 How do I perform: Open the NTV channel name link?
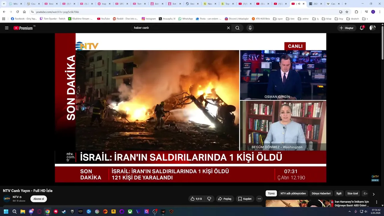(x=16, y=197)
